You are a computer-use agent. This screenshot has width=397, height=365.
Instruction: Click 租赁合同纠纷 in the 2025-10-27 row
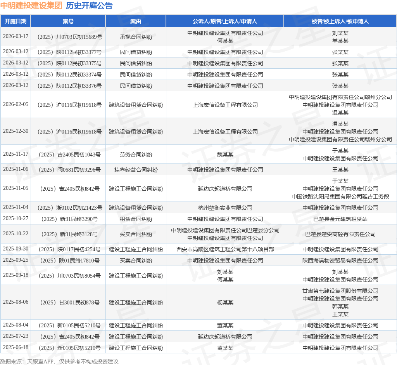(136, 219)
